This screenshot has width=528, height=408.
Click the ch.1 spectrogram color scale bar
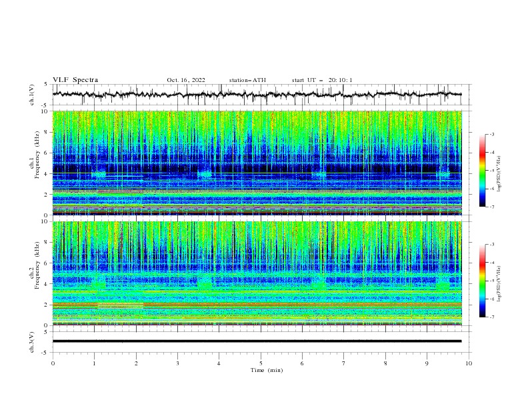(x=482, y=170)
